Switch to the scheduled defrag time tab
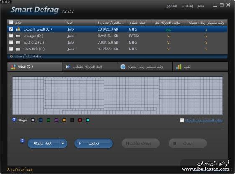Image resolution: width=235 pixels, height=174 pixels. [145, 67]
